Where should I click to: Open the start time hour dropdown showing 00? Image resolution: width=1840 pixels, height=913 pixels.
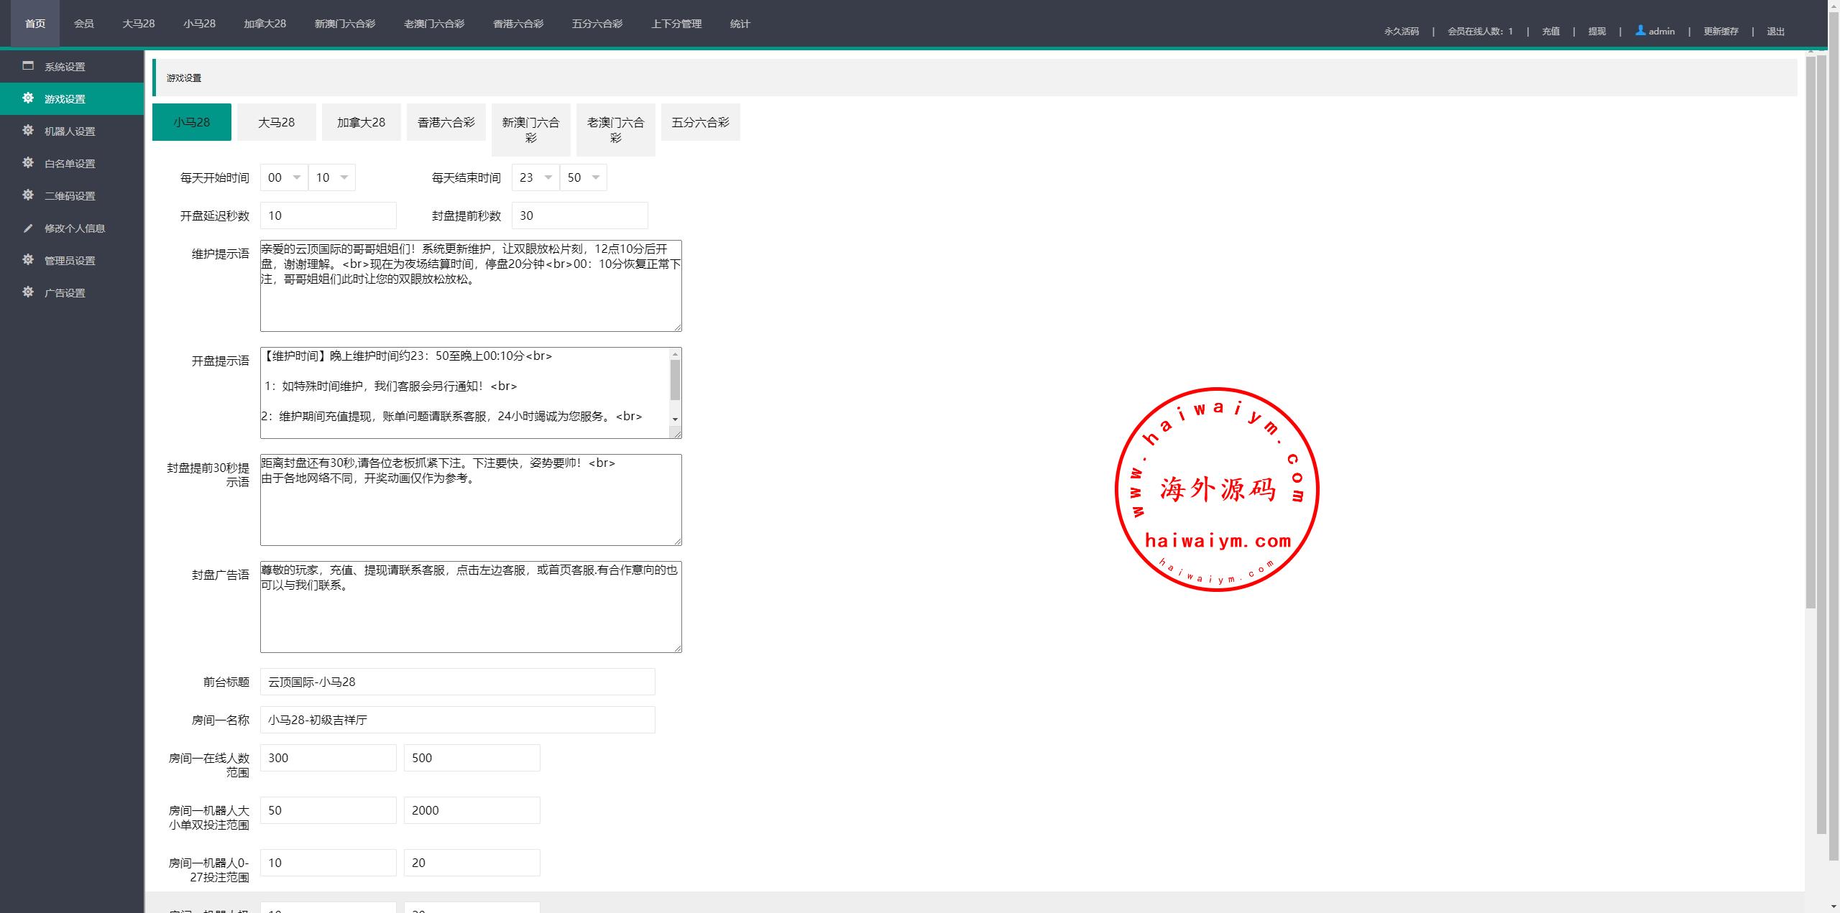[284, 177]
